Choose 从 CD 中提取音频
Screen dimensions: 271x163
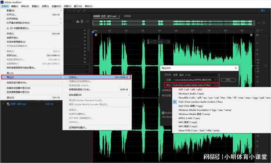(x=32, y=28)
